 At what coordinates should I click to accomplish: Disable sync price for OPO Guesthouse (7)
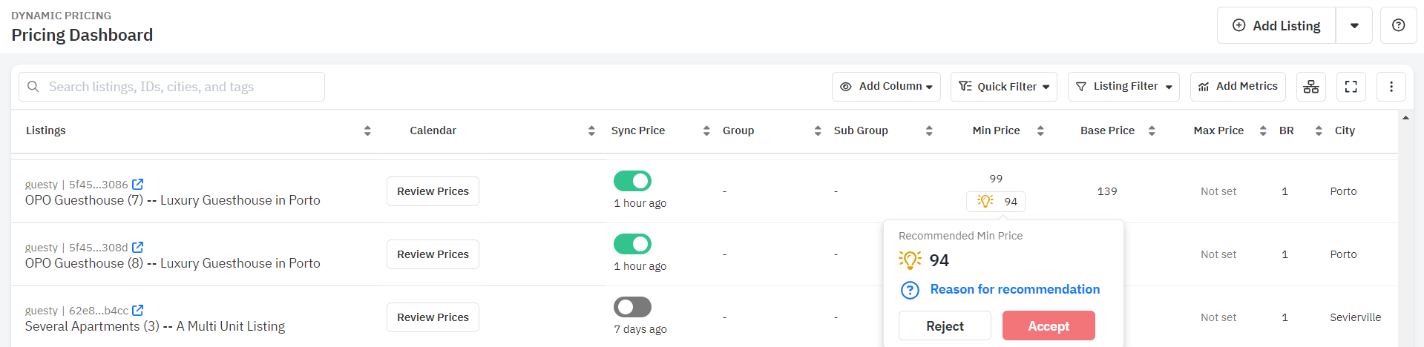632,181
